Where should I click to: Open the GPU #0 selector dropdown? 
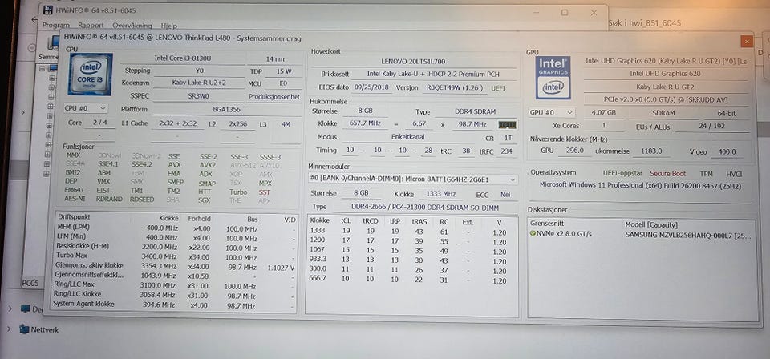pos(552,112)
